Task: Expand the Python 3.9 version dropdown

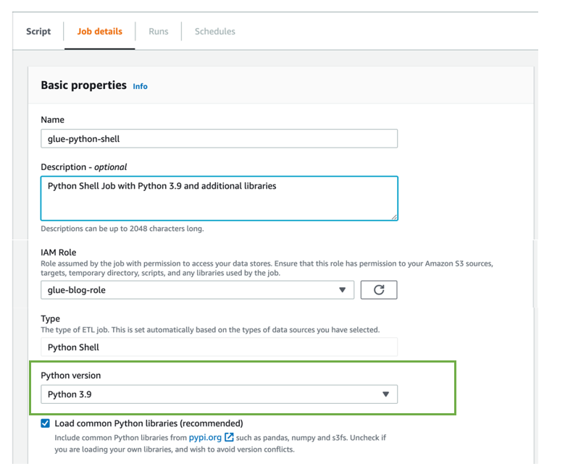Action: pos(210,394)
